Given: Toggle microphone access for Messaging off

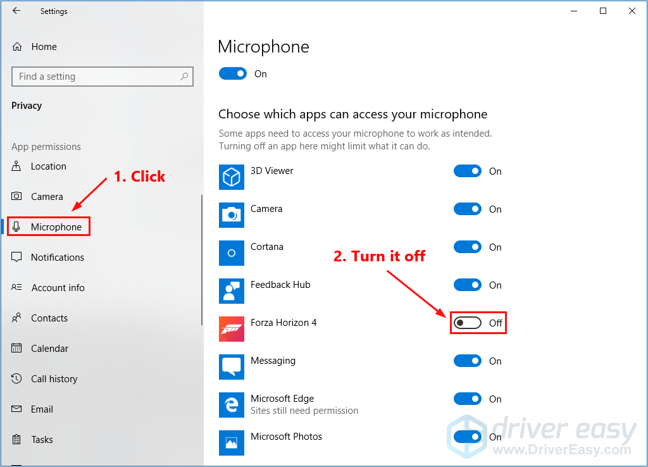Looking at the screenshot, I should [468, 361].
